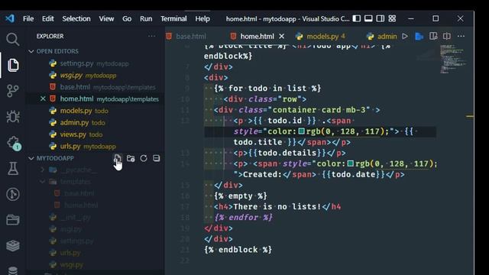Open the Git graph clock-like icon
489x275 pixels.
point(13,194)
